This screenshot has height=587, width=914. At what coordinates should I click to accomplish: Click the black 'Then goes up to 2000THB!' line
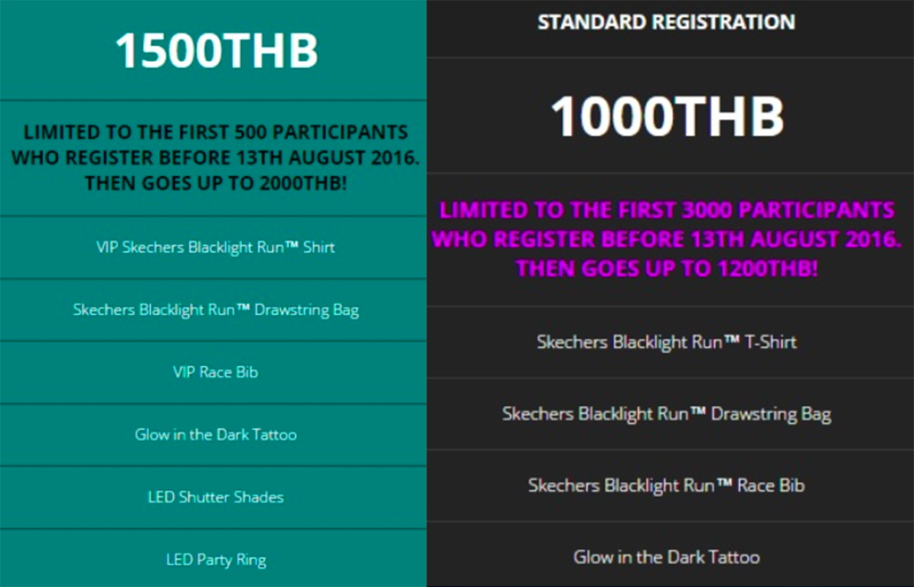[215, 183]
